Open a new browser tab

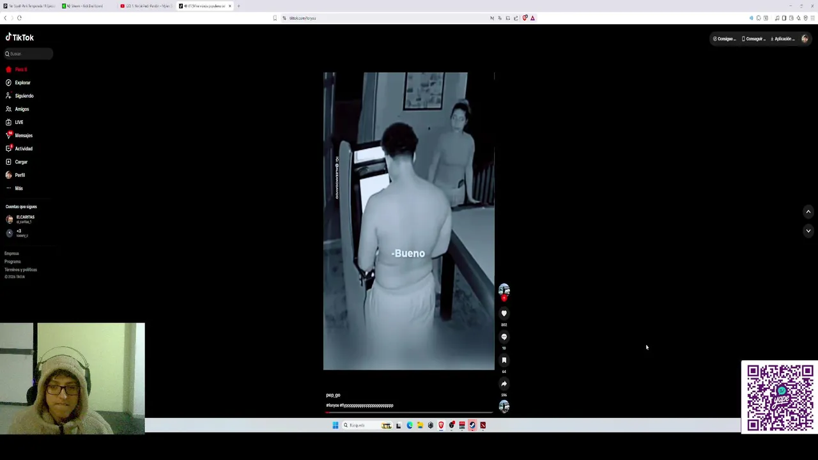click(x=238, y=6)
